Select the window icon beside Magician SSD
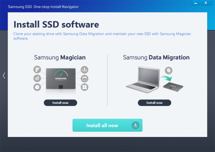This screenshot has height=152, width=215. 84,78
